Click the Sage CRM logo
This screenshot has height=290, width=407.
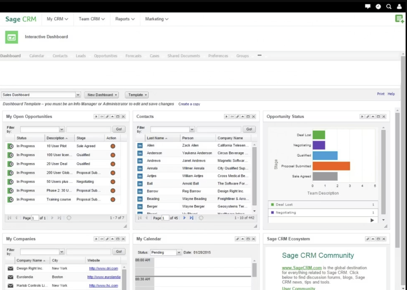(21, 19)
